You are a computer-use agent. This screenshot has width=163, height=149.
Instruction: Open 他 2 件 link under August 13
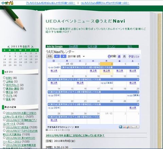tap(133, 83)
